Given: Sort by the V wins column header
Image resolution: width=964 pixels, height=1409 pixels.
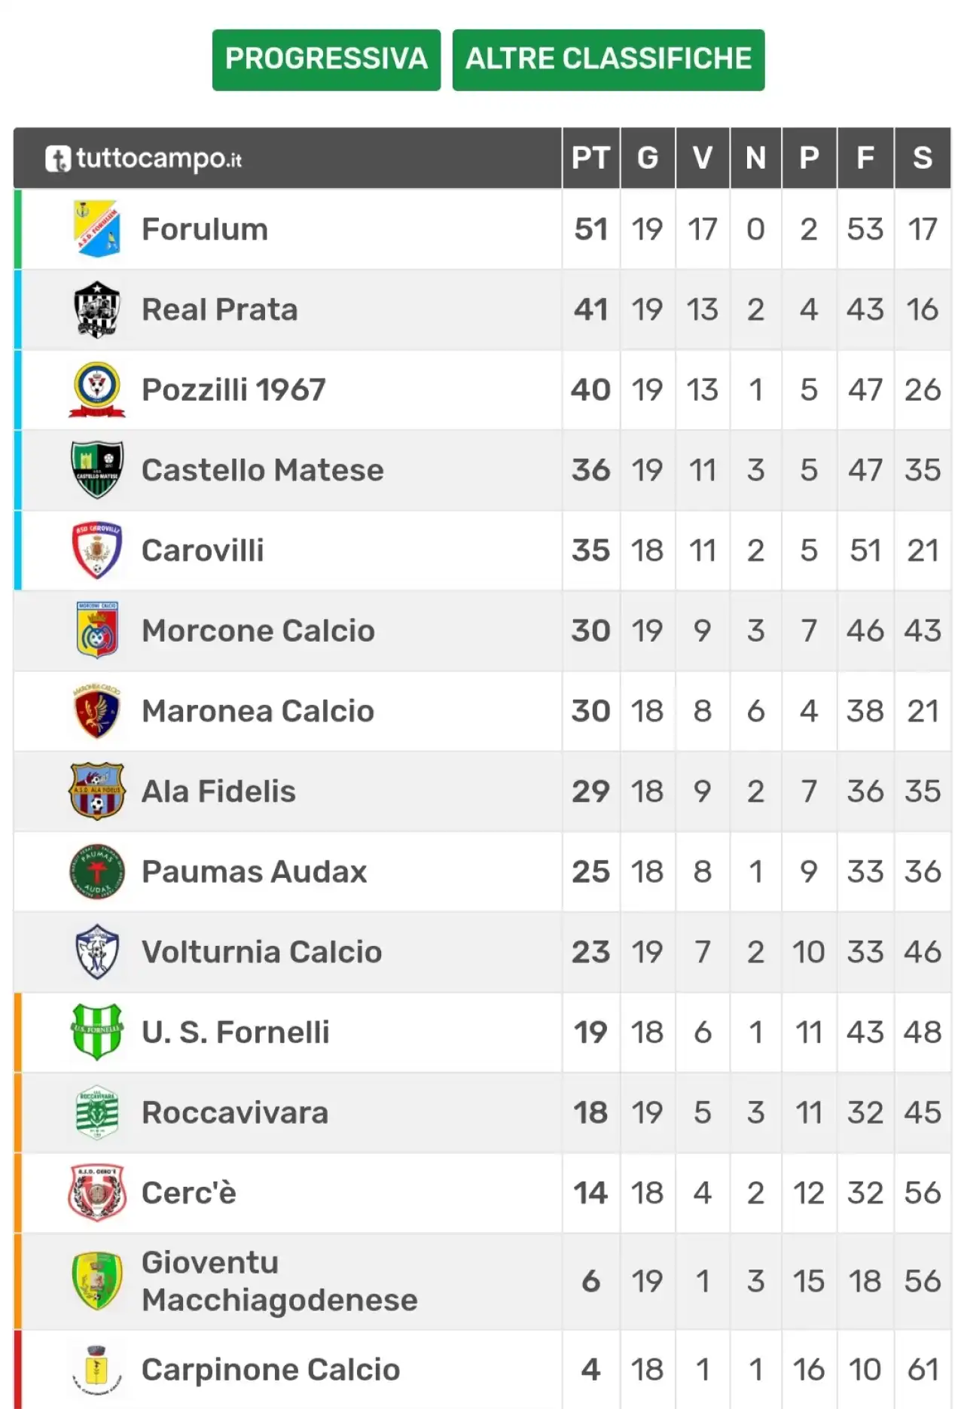Looking at the screenshot, I should (x=703, y=158).
